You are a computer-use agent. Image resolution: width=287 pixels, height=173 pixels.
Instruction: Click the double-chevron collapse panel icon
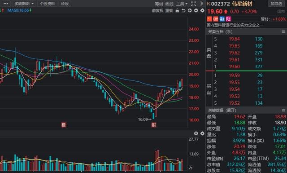[201, 4]
